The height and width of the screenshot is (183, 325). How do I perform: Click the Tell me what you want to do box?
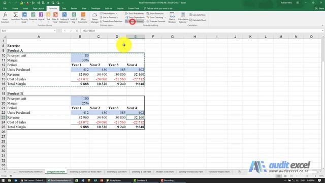158,9
